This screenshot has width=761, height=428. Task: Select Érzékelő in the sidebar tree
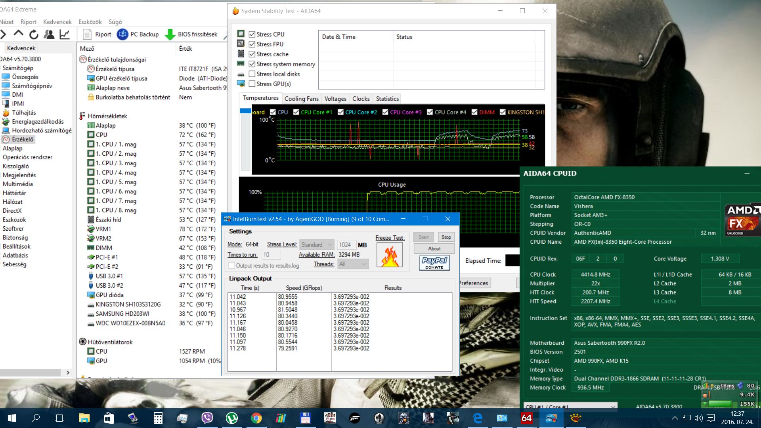(23, 139)
